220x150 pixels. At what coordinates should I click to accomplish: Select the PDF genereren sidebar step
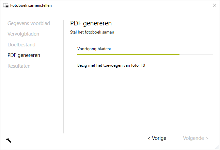24,55
